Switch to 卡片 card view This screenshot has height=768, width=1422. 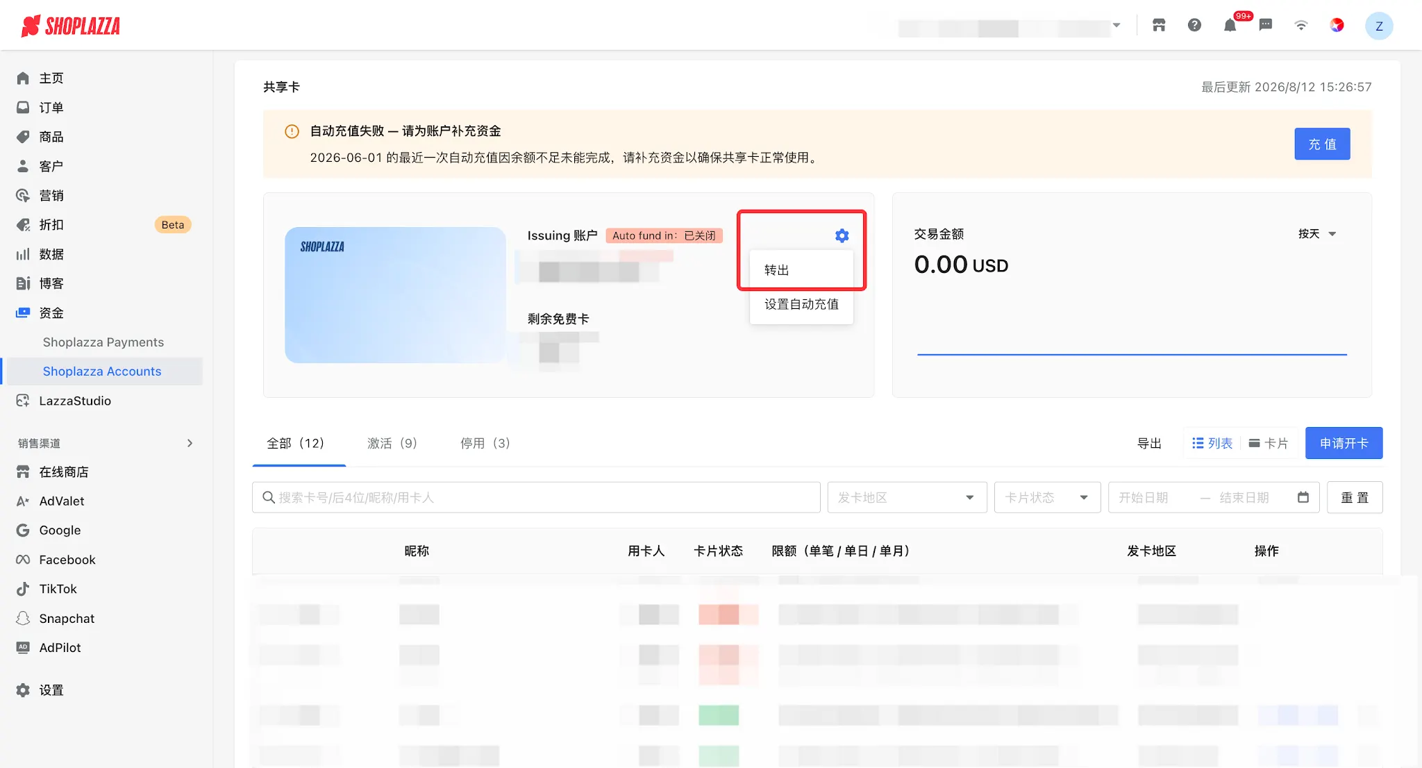pyautogui.click(x=1269, y=443)
